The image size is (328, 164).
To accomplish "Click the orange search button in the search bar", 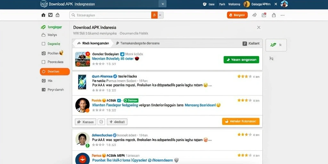I will (x=154, y=15).
